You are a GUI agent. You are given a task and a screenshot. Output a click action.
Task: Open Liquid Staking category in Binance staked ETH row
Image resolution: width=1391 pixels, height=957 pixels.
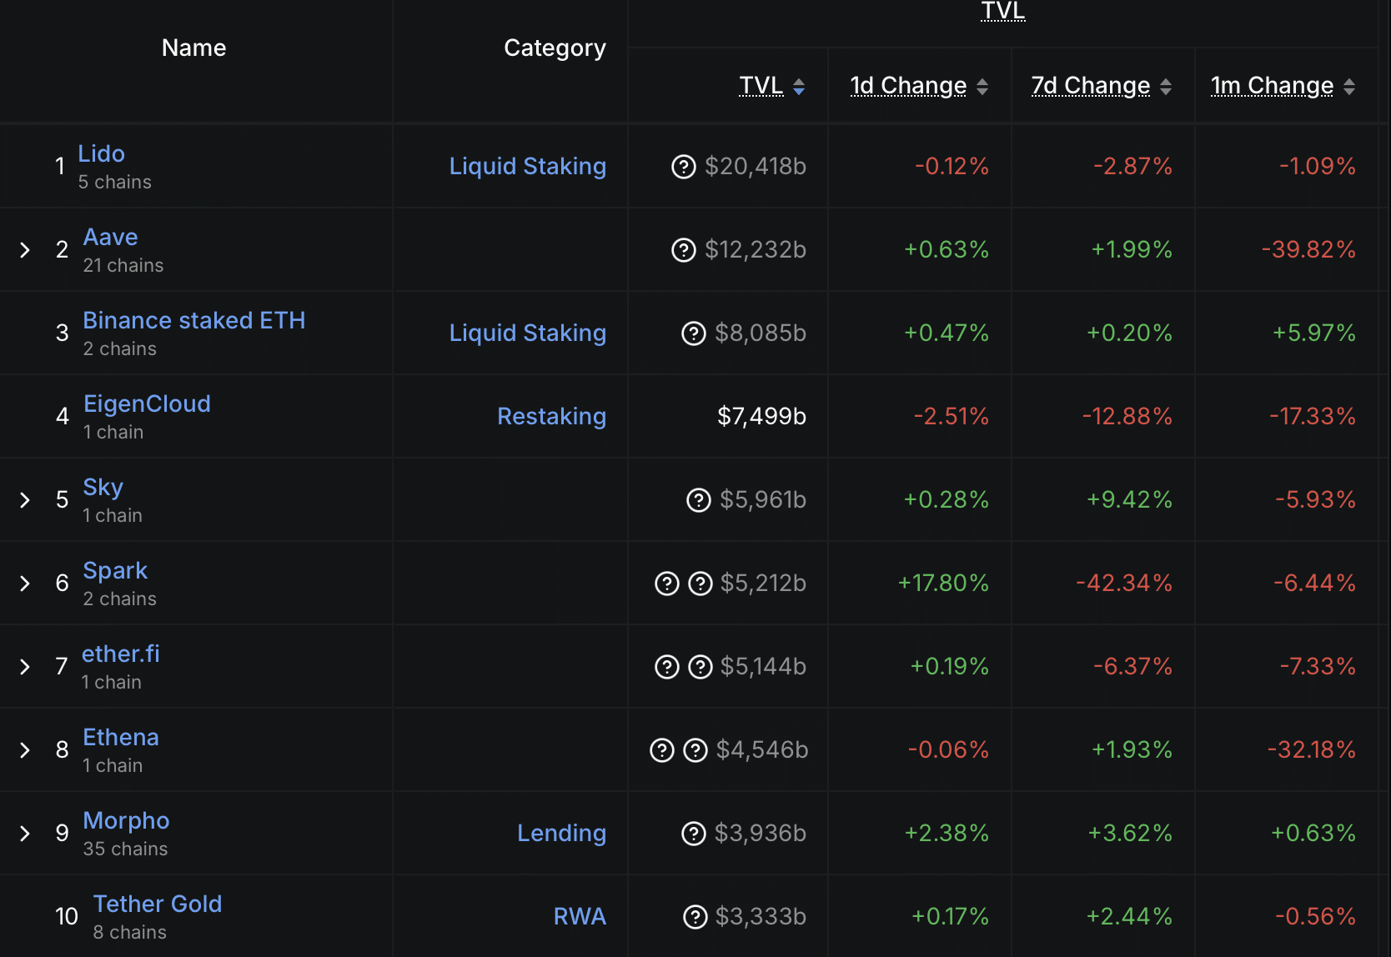[x=528, y=333]
